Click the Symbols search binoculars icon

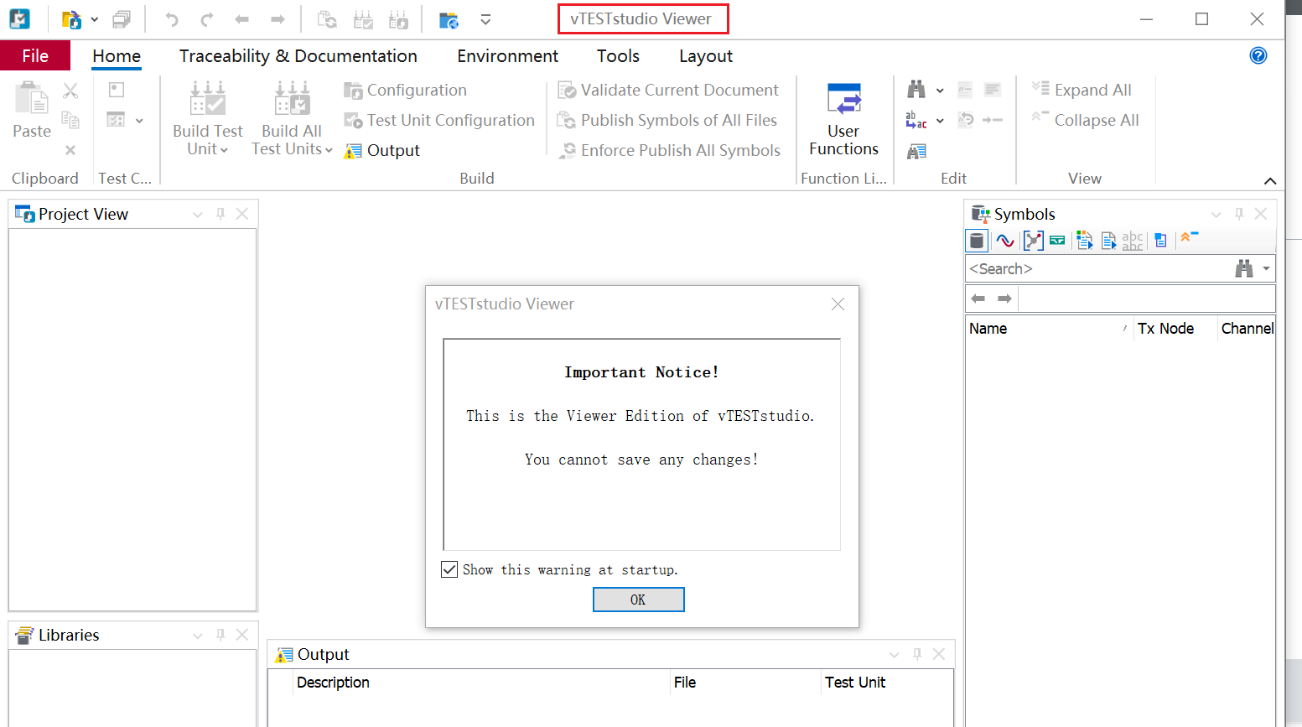tap(1244, 269)
